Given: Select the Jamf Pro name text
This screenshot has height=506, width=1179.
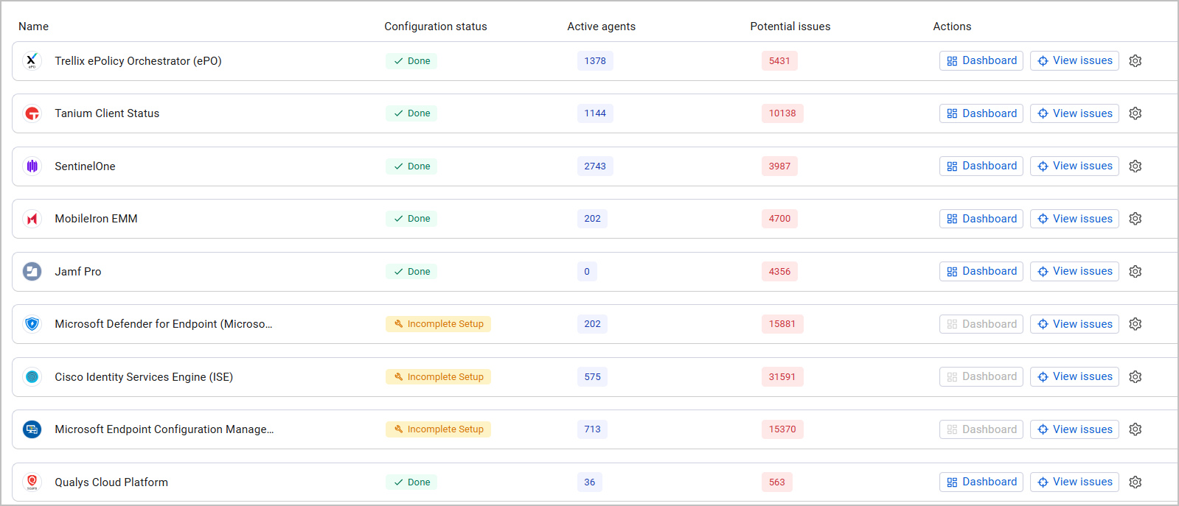Looking at the screenshot, I should [x=78, y=272].
